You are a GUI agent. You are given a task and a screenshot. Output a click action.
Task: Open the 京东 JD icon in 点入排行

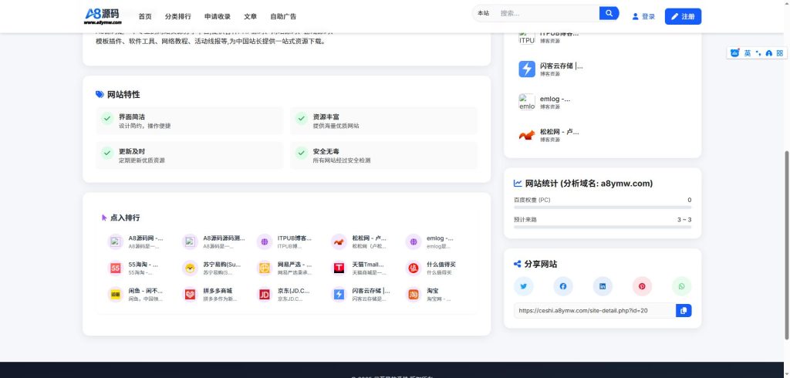265,295
